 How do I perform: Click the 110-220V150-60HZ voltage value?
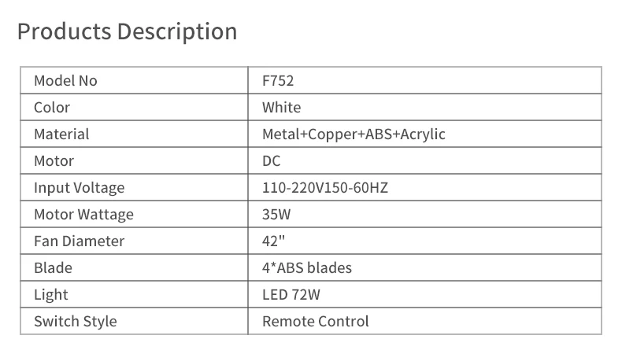(x=324, y=187)
